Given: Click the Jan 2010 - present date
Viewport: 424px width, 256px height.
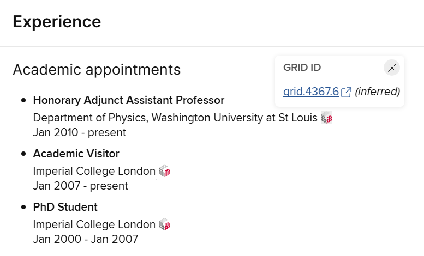Looking at the screenshot, I should click(x=79, y=132).
